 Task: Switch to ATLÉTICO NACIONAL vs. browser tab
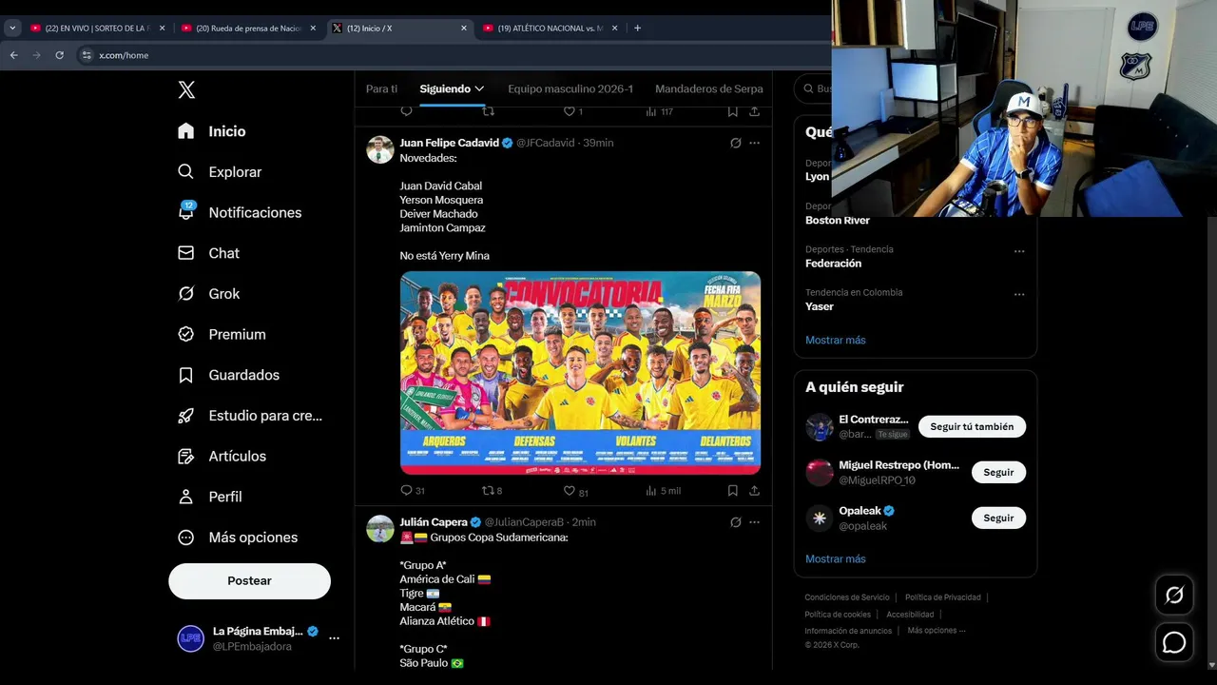(550, 29)
